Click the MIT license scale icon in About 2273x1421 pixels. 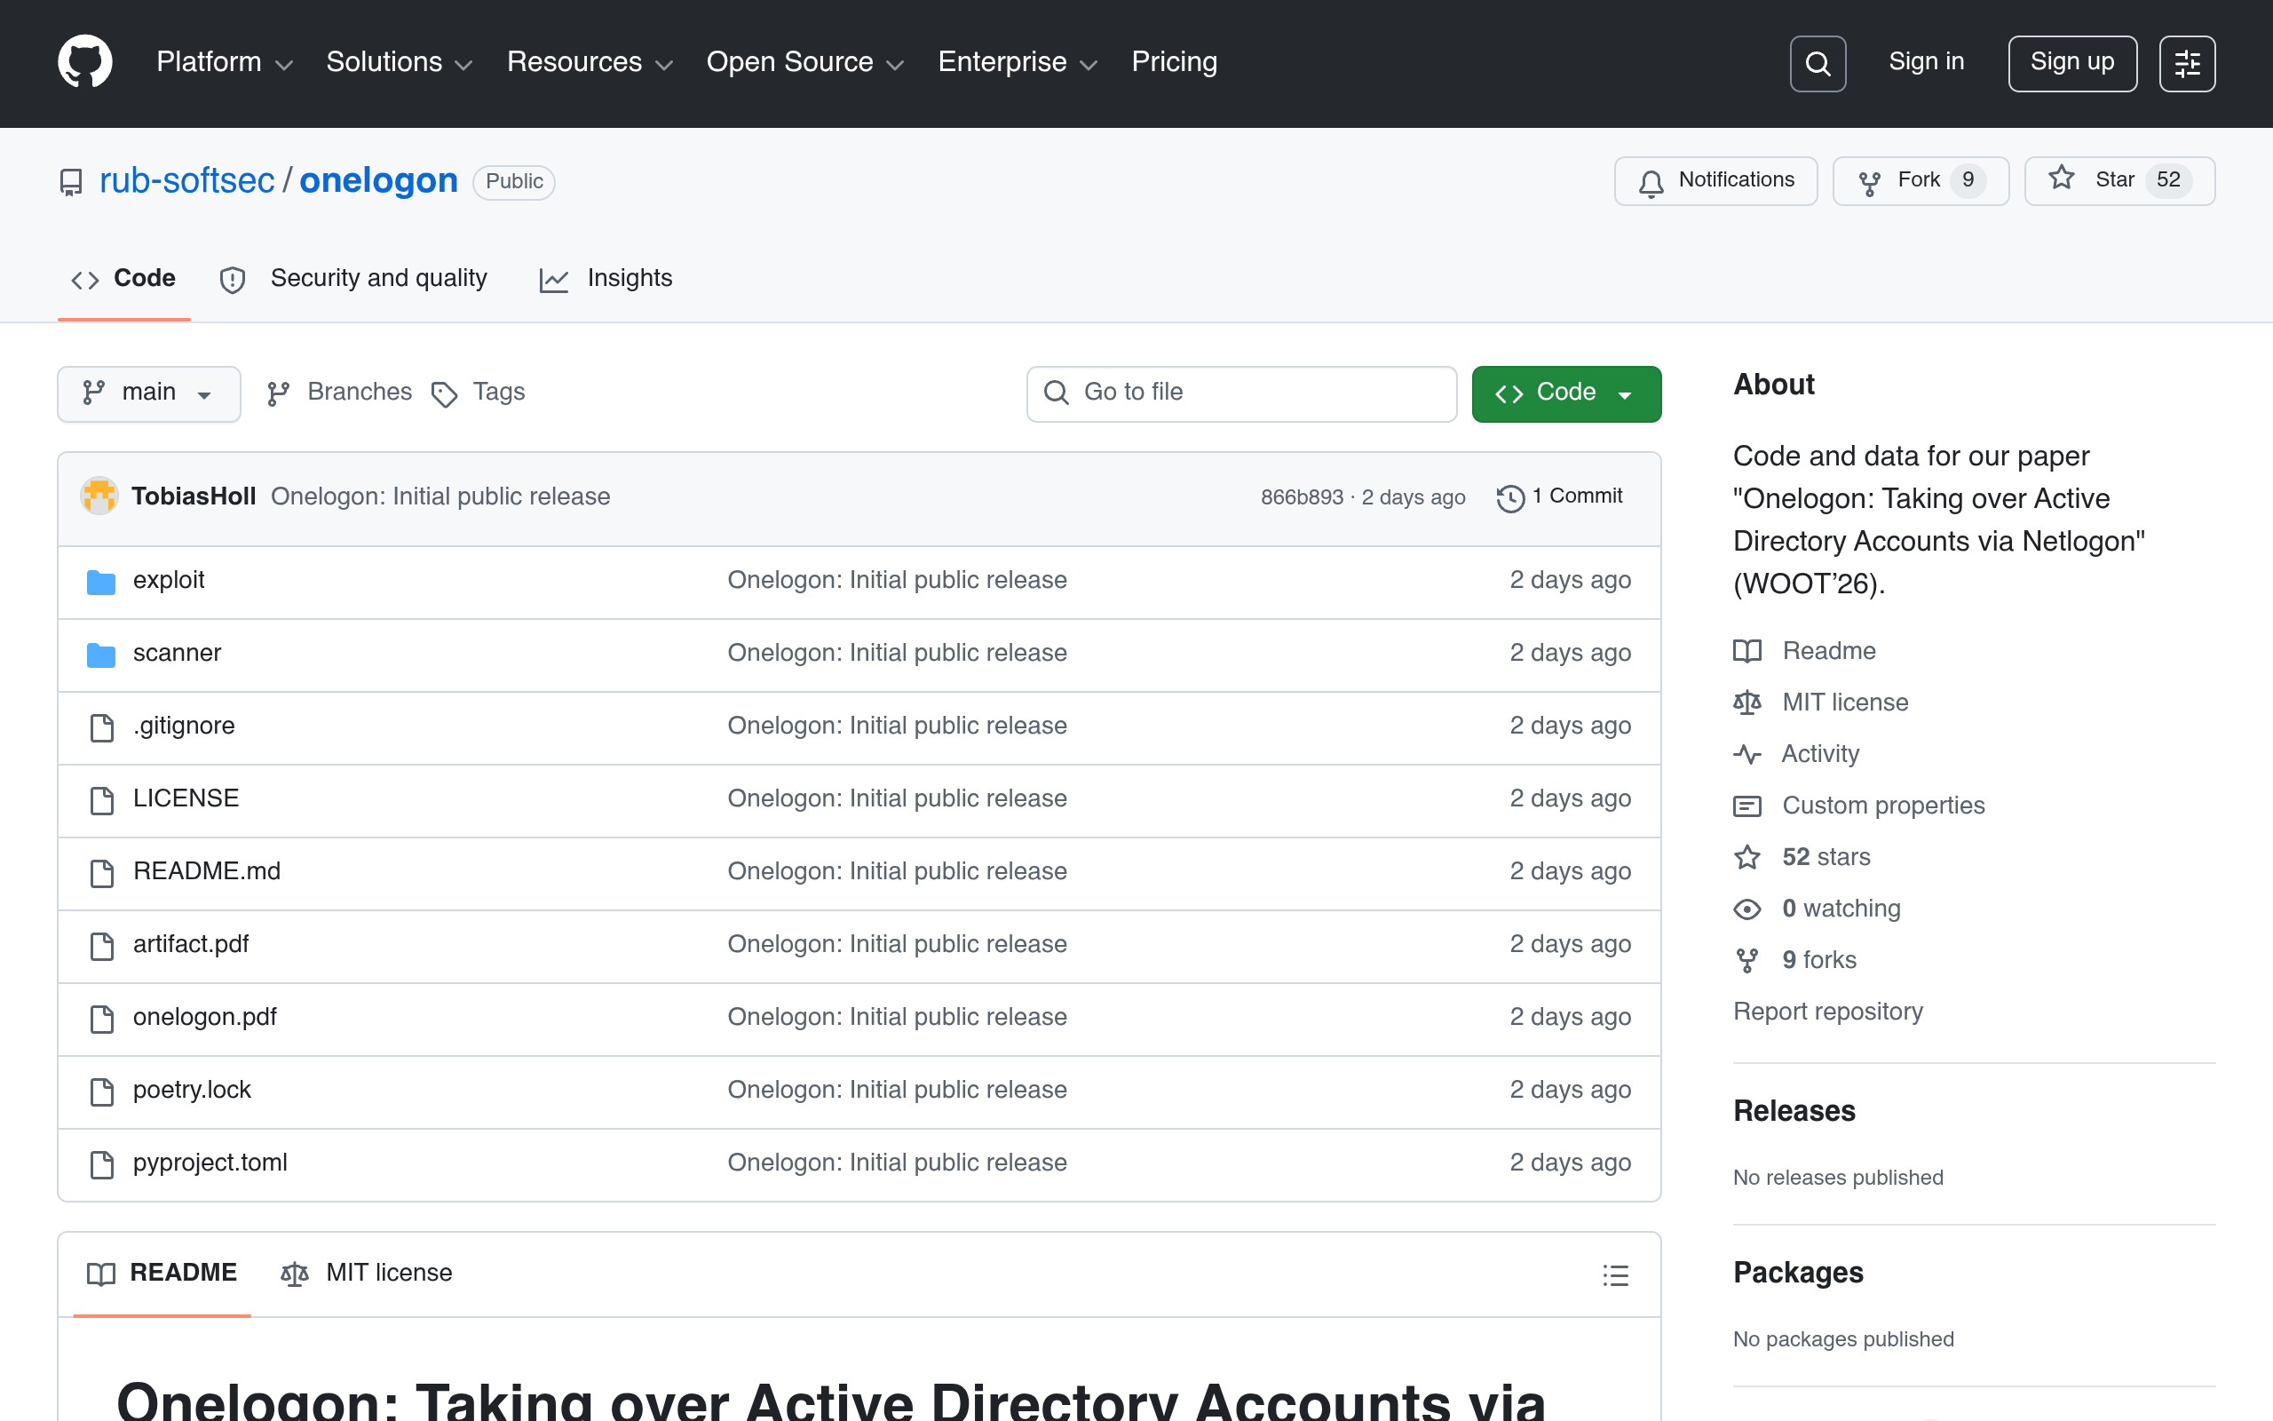1747,702
